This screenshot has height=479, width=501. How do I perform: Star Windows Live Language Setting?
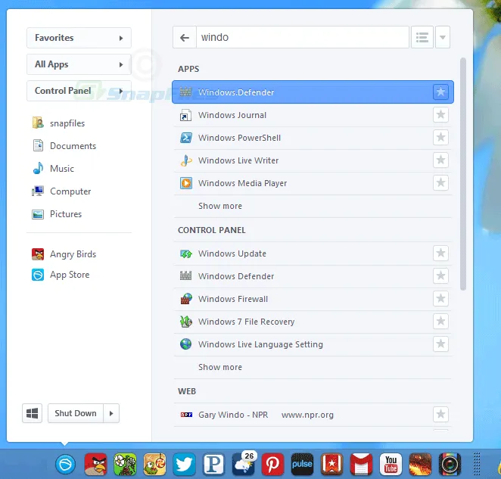(440, 344)
